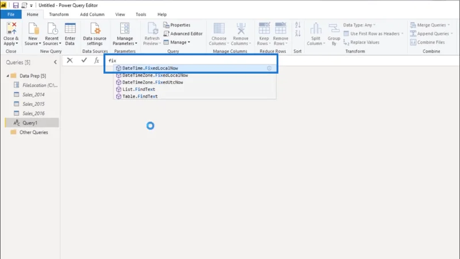Click the Close & Apply icon
The height and width of the screenshot is (259, 460).
click(x=11, y=29)
